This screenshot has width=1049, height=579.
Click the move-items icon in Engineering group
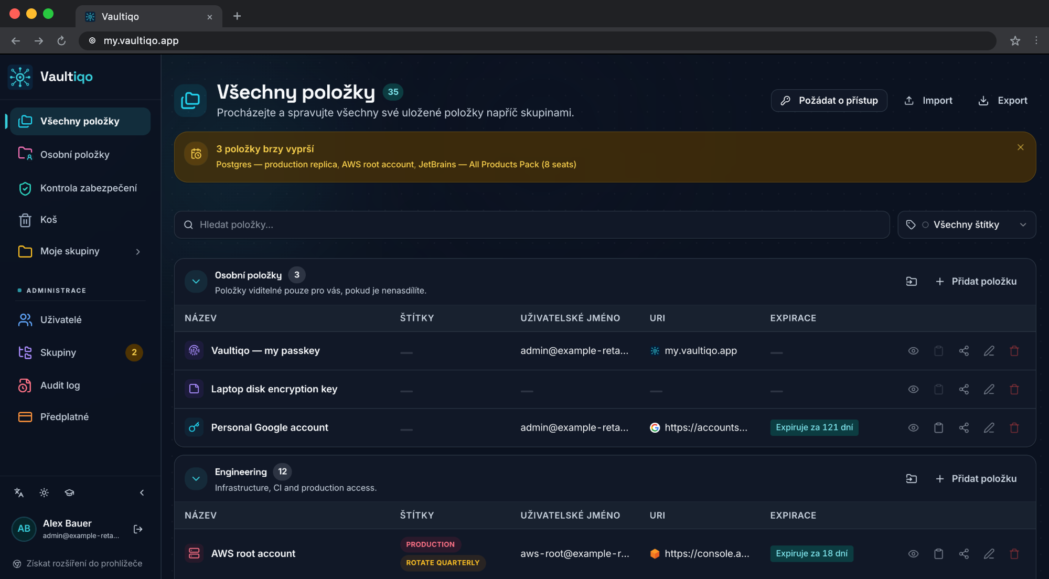[x=911, y=479]
